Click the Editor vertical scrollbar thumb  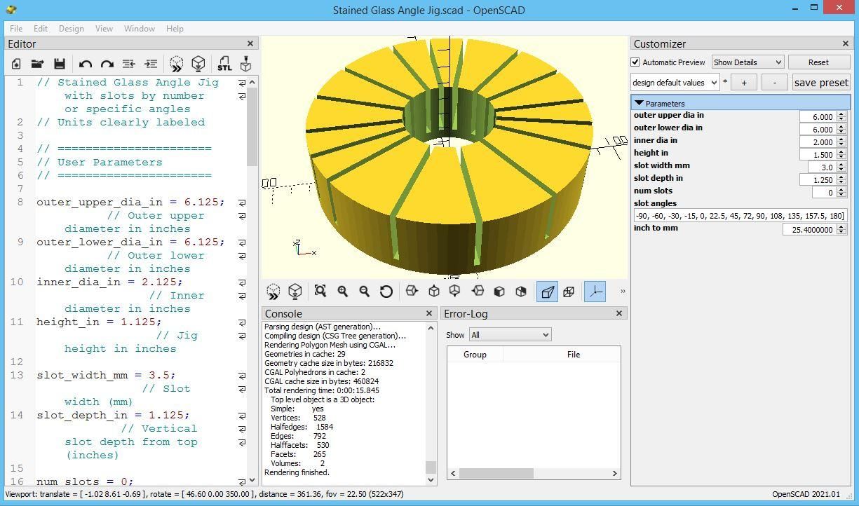tap(252, 128)
